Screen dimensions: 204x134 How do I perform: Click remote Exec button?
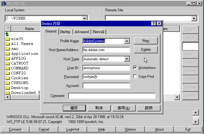click(x=191, y=63)
